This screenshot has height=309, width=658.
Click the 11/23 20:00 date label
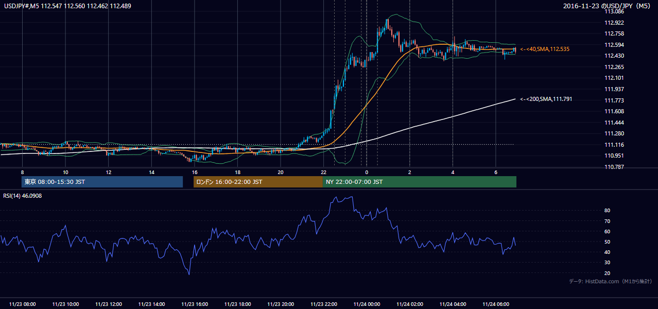coord(281,304)
